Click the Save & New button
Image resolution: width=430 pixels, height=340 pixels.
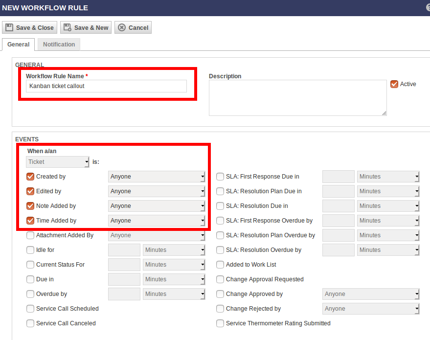(x=86, y=27)
